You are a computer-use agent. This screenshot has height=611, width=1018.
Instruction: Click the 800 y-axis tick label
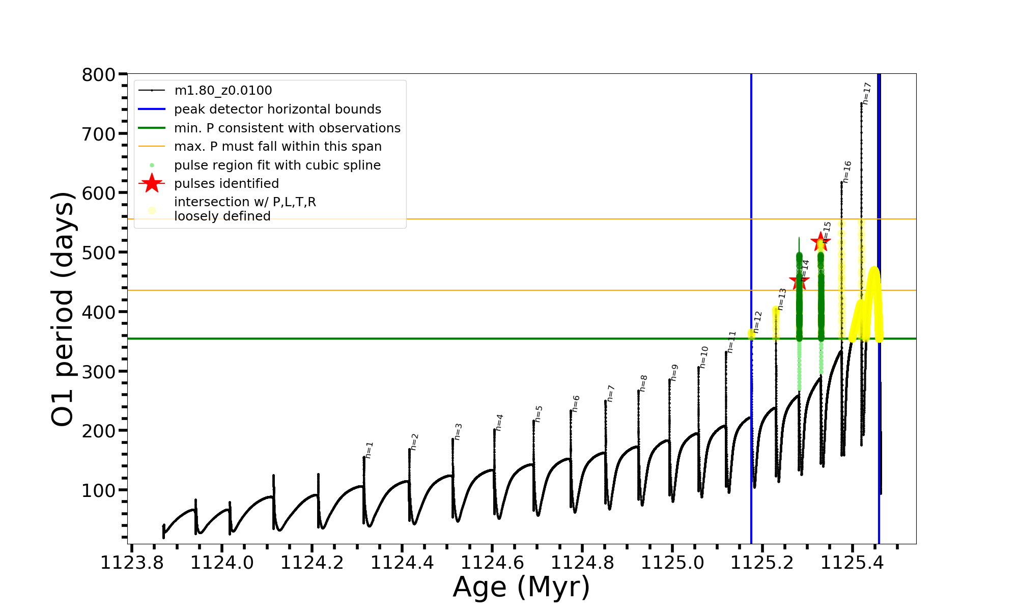99,75
